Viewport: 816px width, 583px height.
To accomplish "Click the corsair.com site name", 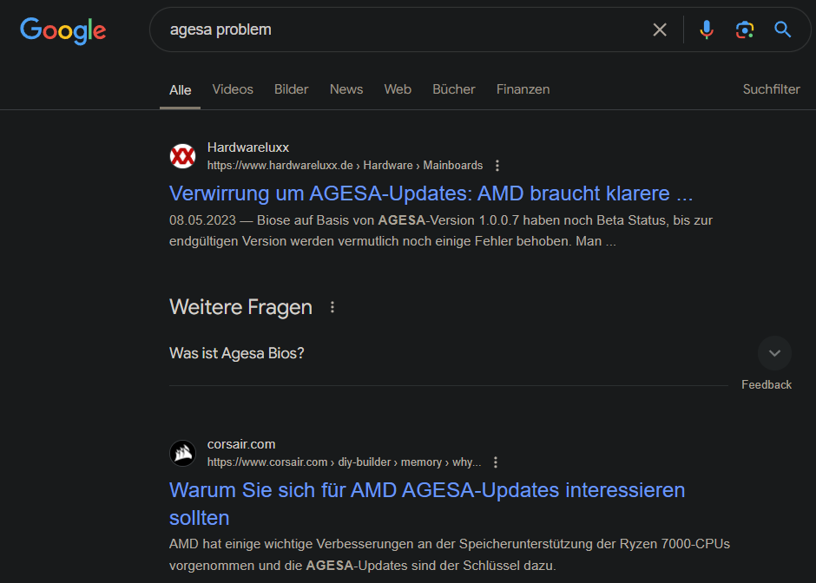I will [x=241, y=445].
